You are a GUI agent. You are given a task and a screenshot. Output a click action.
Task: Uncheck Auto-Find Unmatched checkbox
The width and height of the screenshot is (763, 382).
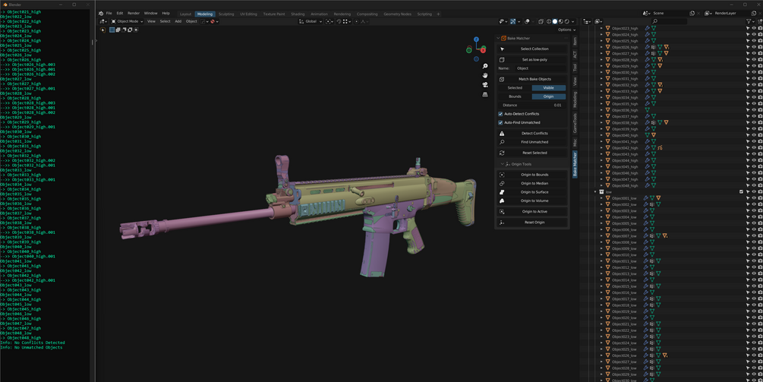(x=500, y=122)
